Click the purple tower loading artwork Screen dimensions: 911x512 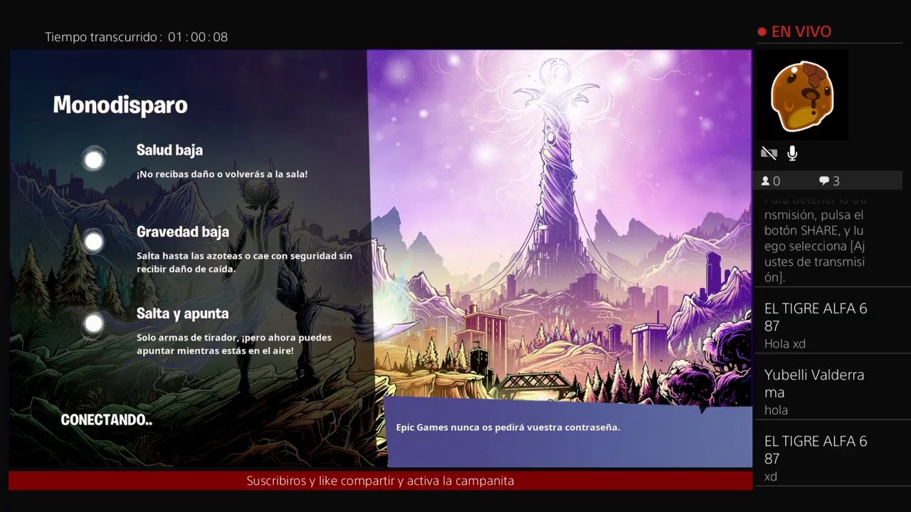560,224
